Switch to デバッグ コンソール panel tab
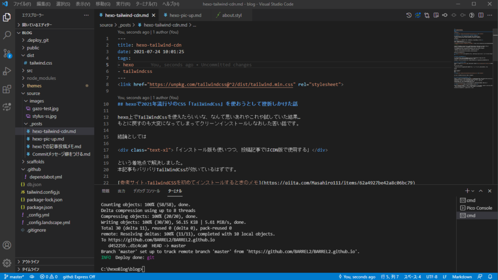The image size is (498, 280). click(x=146, y=191)
